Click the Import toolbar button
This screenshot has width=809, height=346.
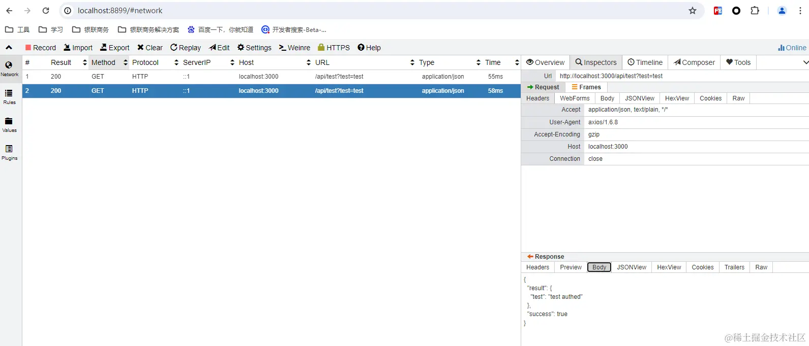click(78, 48)
